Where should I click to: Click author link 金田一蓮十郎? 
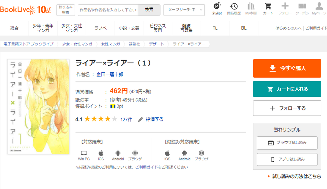pos(110,74)
